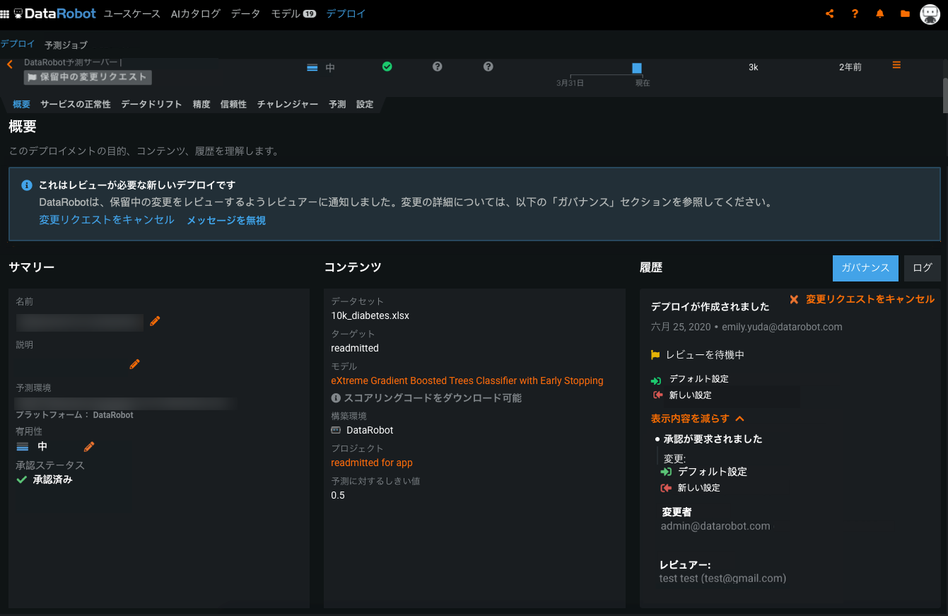Screen dimensions: 948x616
Task: Click the blue marker on the timeline
Action: click(637, 68)
